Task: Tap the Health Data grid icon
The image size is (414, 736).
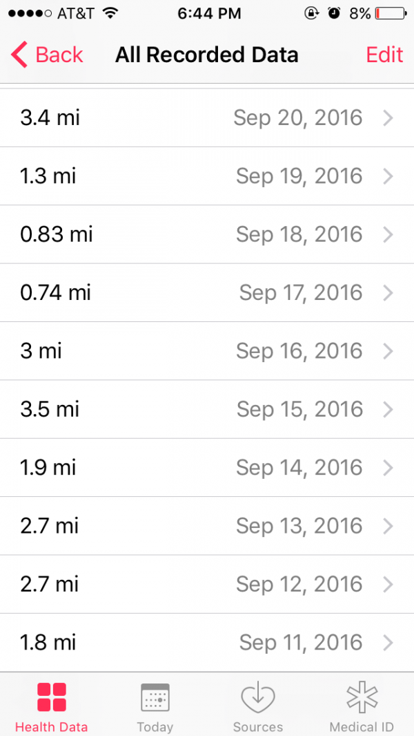Action: (x=51, y=697)
